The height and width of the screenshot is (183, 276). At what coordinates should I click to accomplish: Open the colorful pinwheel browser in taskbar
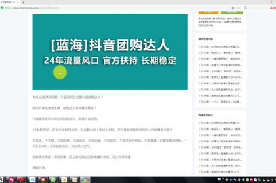[x=86, y=180]
